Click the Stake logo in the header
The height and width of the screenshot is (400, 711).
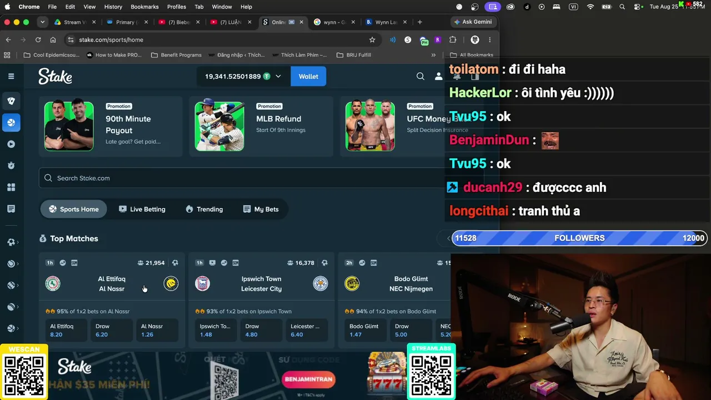[55, 76]
